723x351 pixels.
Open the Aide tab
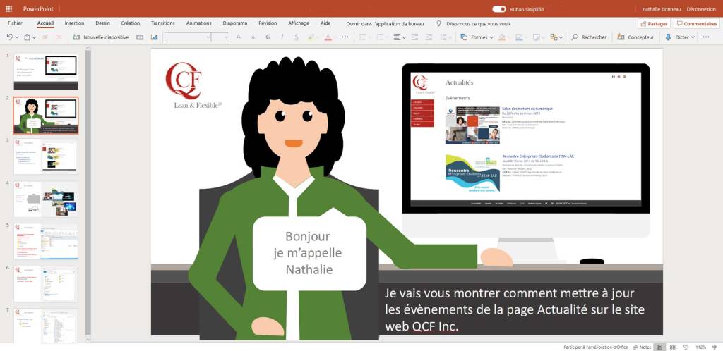tap(325, 23)
